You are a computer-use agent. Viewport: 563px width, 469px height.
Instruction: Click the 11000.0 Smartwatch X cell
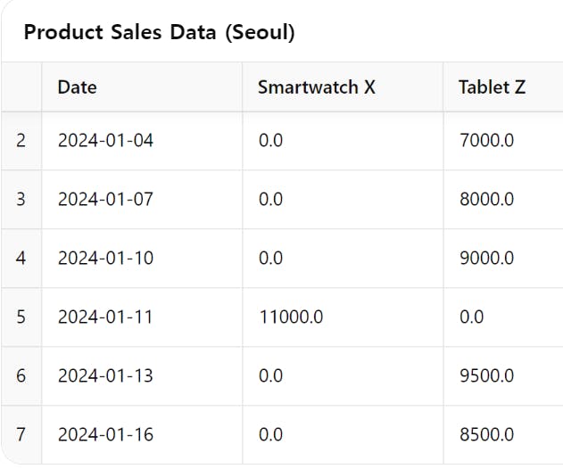tap(291, 317)
